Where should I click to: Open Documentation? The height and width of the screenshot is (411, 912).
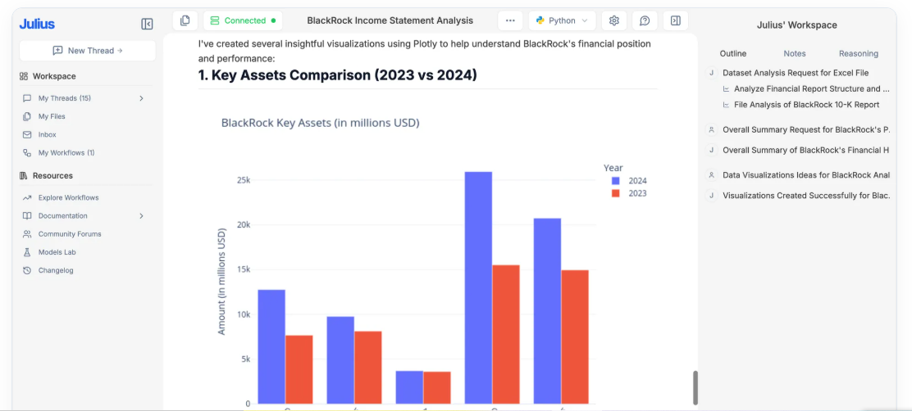pyautogui.click(x=63, y=216)
